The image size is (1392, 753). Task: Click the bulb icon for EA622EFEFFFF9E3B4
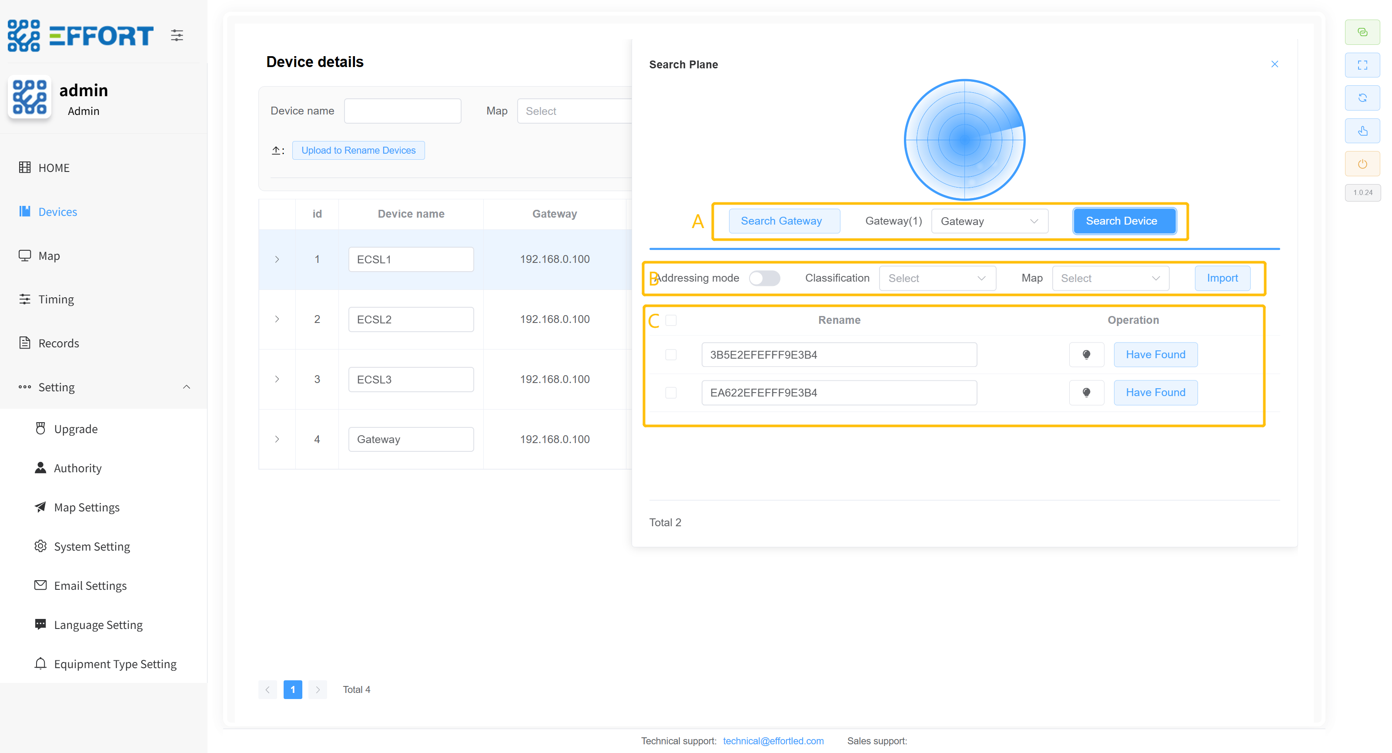[1086, 393]
